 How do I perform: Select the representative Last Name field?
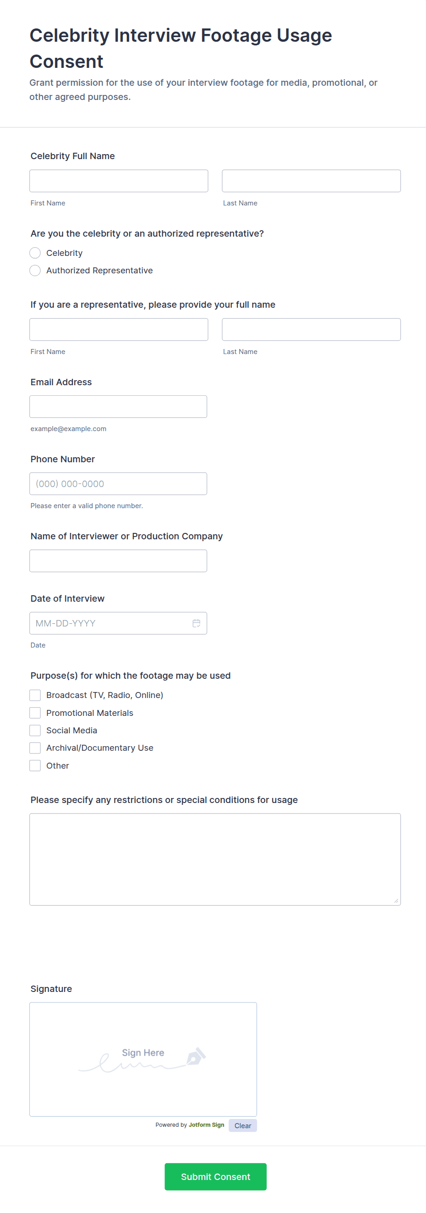(x=311, y=330)
